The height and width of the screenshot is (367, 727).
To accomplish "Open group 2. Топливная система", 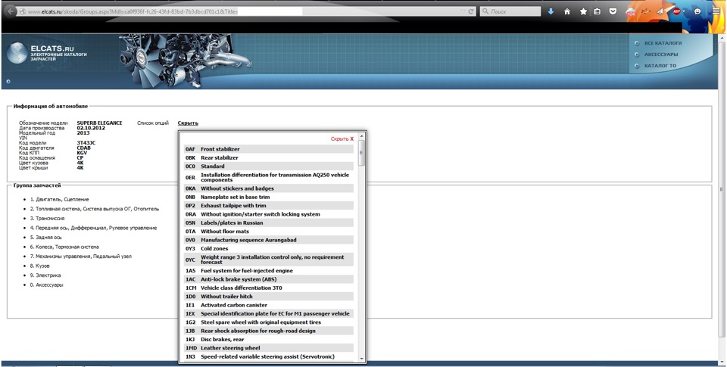I will pos(95,209).
